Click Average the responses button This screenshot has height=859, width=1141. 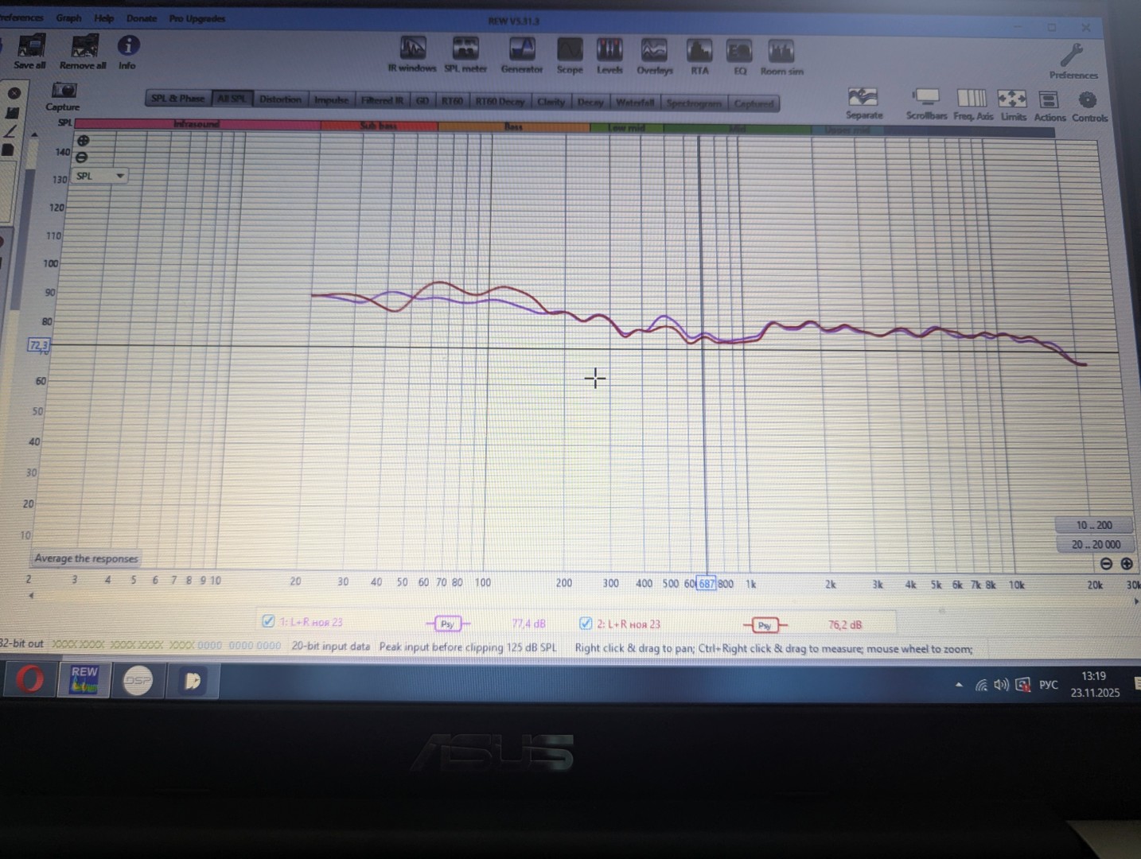pos(86,558)
